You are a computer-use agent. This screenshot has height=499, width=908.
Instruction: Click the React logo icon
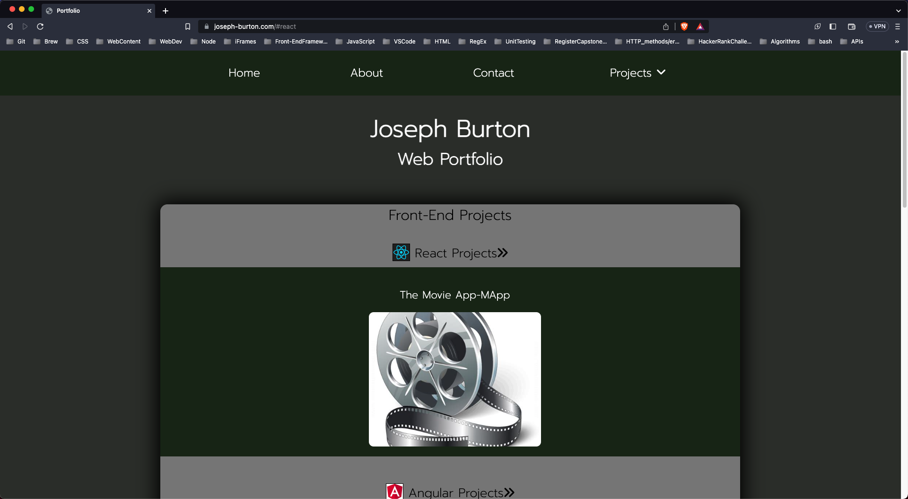click(x=401, y=253)
